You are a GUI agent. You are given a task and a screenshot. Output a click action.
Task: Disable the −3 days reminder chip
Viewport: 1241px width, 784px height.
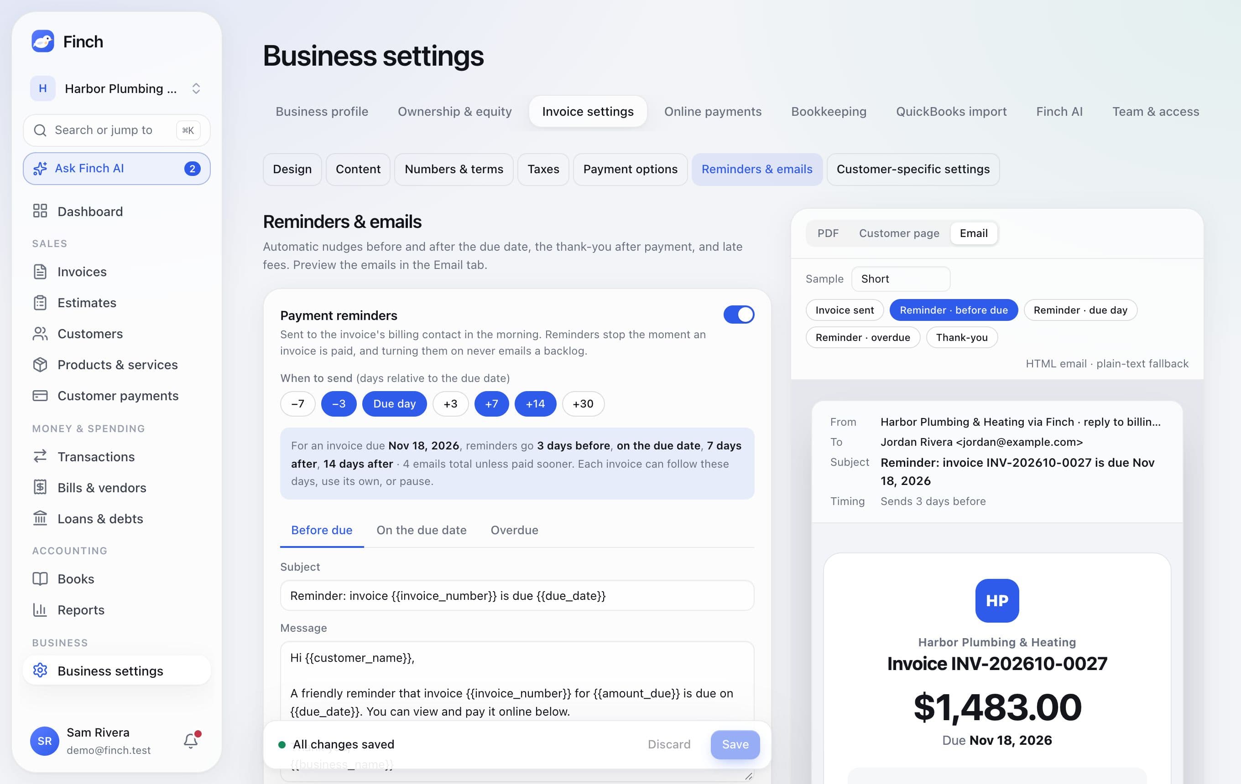[339, 403]
